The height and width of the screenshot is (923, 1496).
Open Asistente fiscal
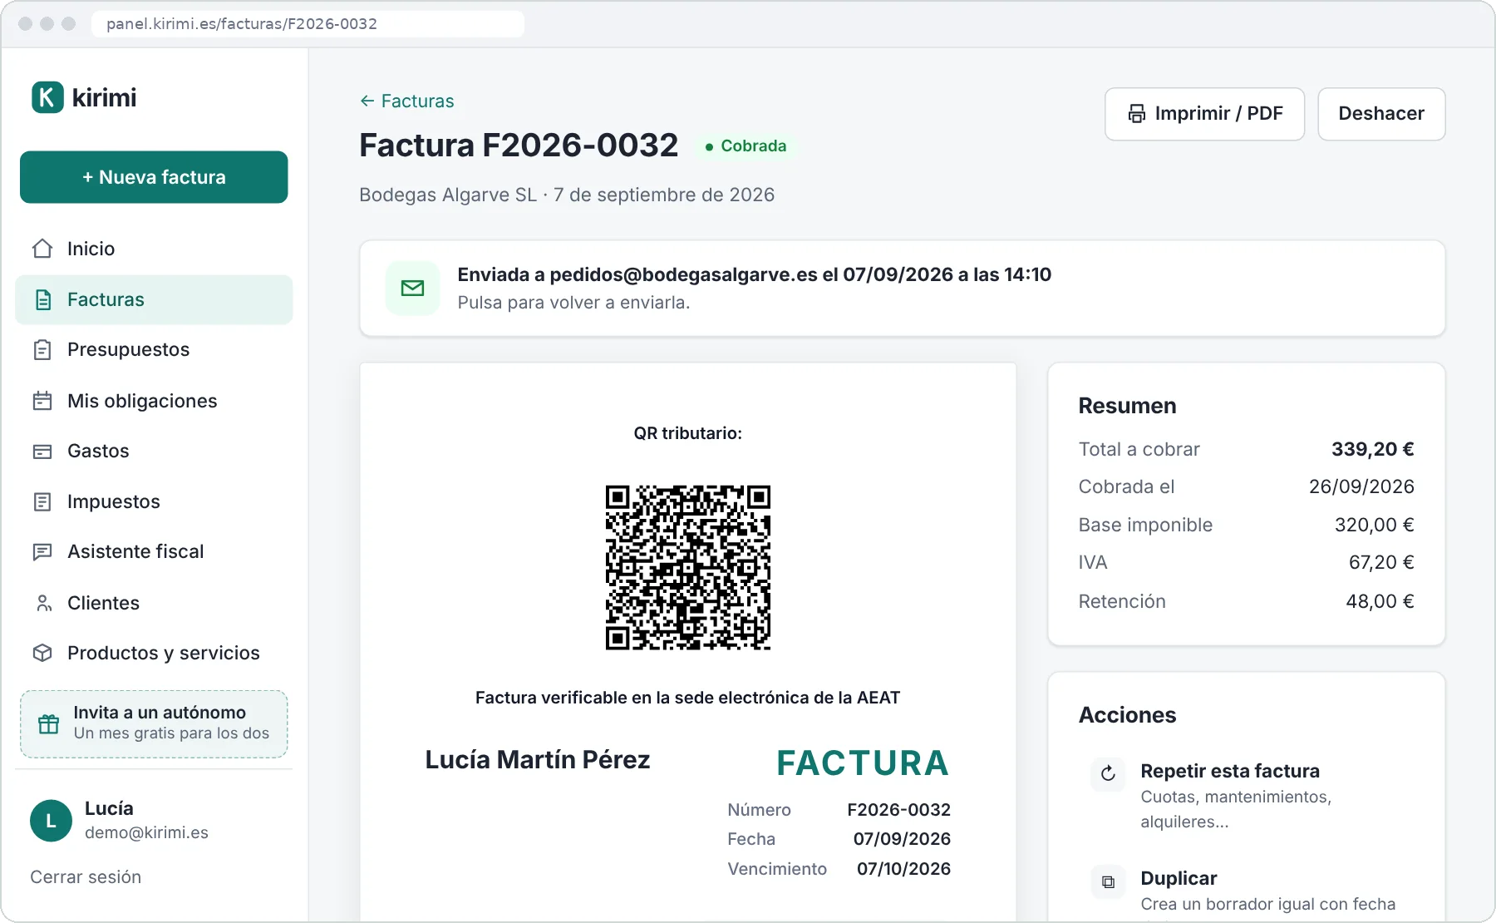154,552
